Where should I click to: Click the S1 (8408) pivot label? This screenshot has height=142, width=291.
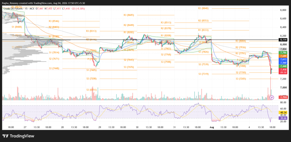coord(17,27)
